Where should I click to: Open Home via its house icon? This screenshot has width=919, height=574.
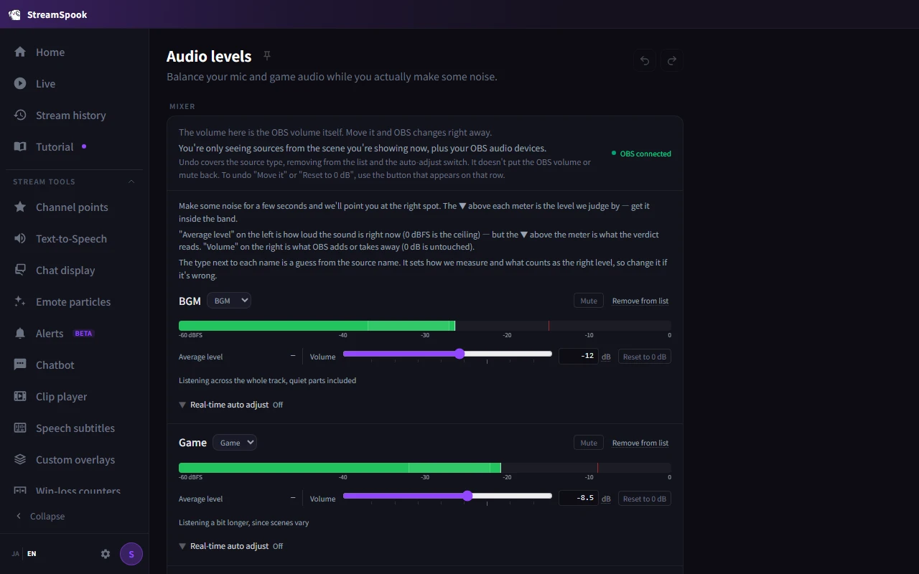[20, 52]
